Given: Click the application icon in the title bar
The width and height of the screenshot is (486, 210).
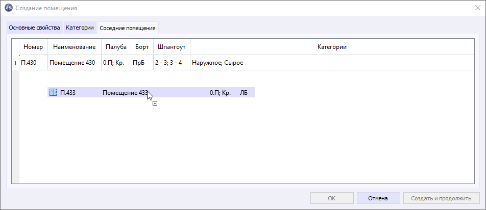Looking at the screenshot, I should [x=8, y=8].
